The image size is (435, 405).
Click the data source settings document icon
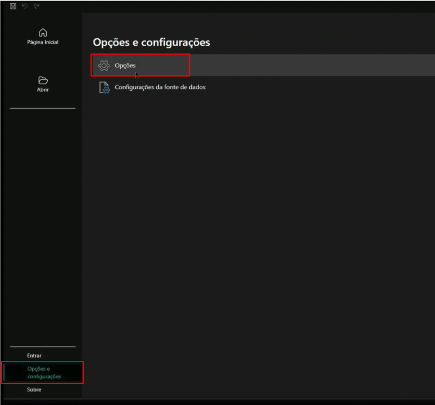(x=104, y=88)
